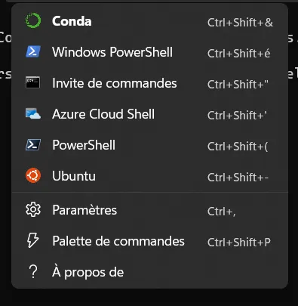
Task: Click the orange Ubuntu logo icon
Action: tap(33, 175)
